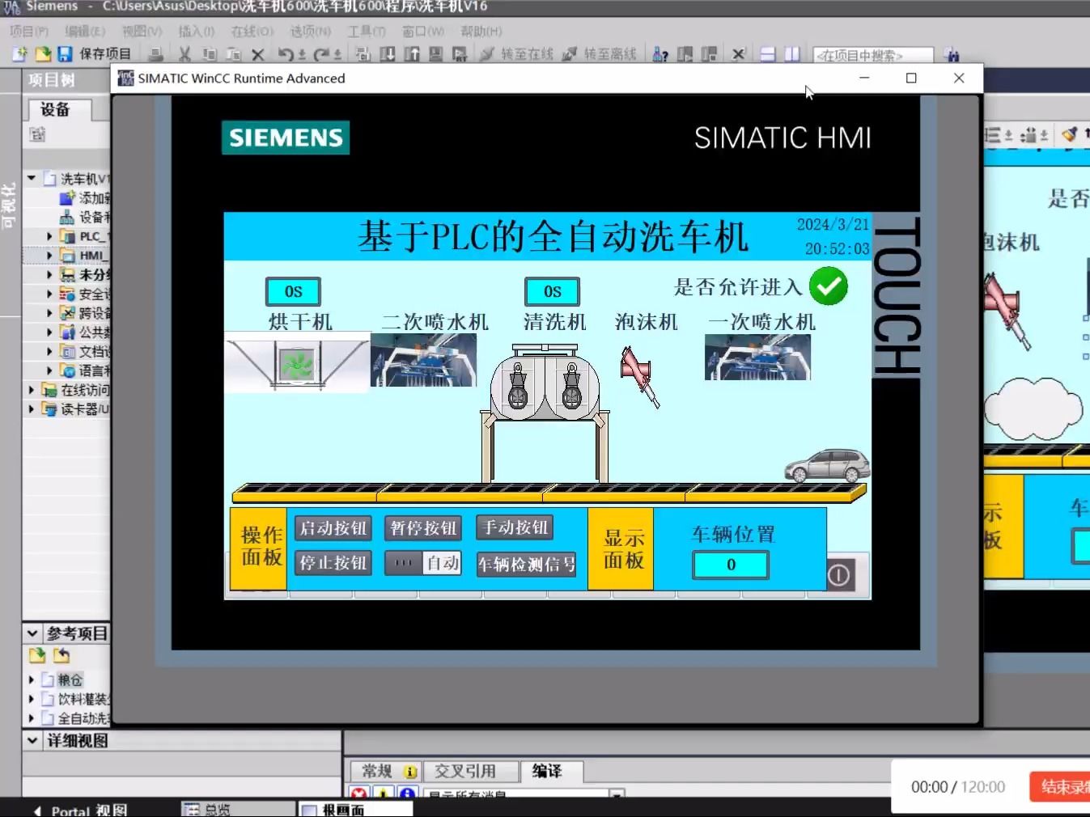The height and width of the screenshot is (817, 1090).
Task: Open the 帮助(H) menu
Action: [481, 31]
